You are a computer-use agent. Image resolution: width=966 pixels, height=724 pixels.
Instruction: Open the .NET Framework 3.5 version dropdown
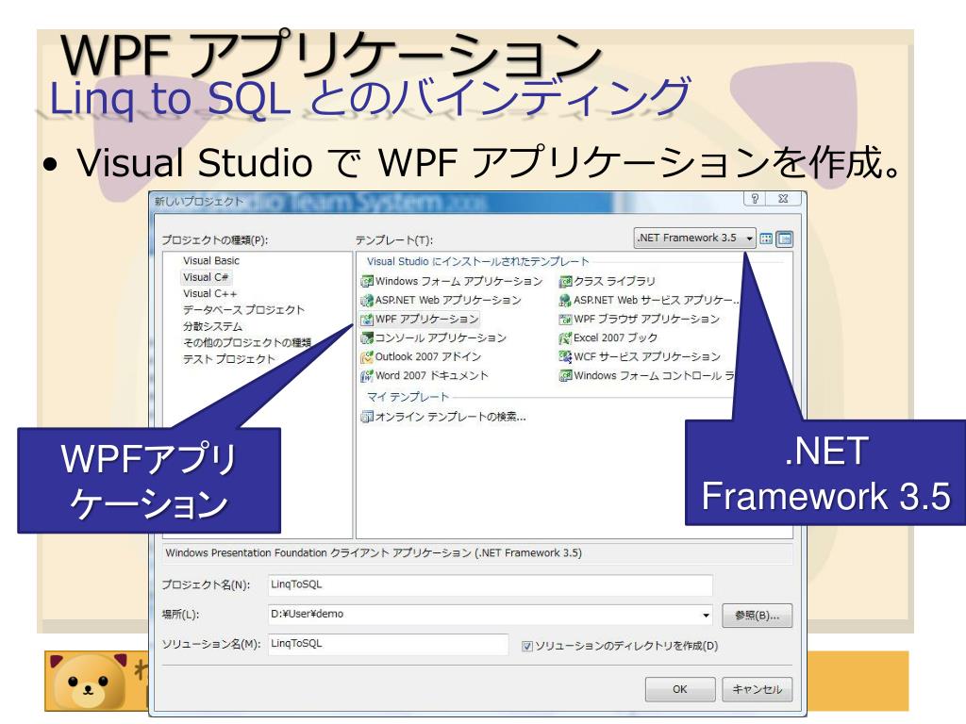tap(694, 238)
